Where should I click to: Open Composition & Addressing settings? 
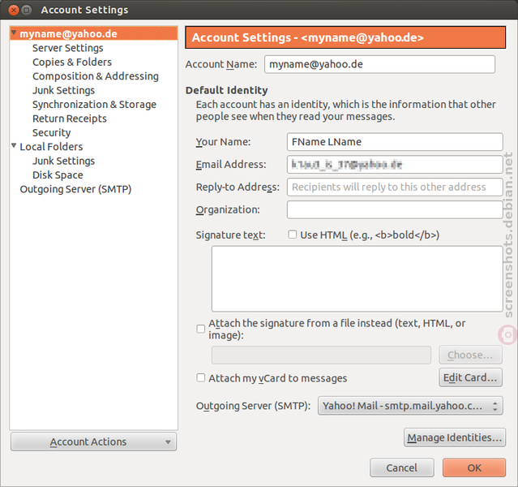point(96,76)
